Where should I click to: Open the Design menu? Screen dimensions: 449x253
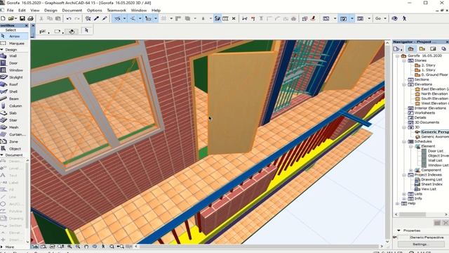point(51,11)
